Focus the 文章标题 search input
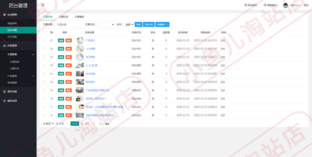 point(69,24)
